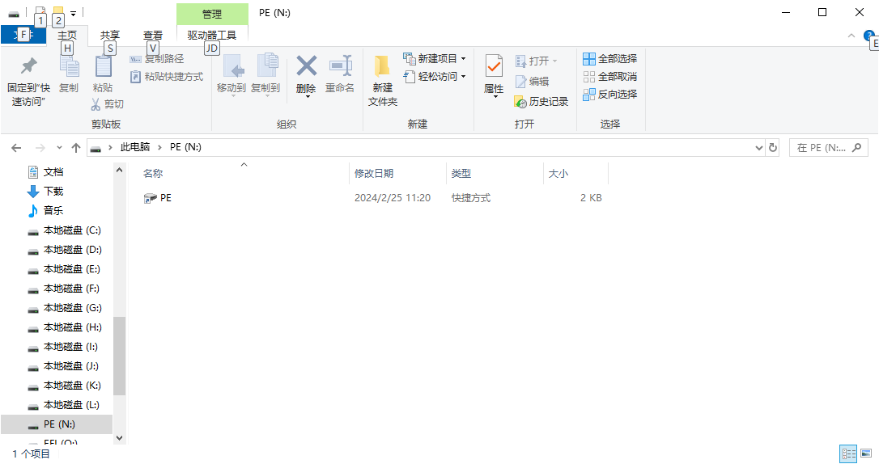Click PE (N:) in address breadcrumb
879x464 pixels.
(x=185, y=147)
